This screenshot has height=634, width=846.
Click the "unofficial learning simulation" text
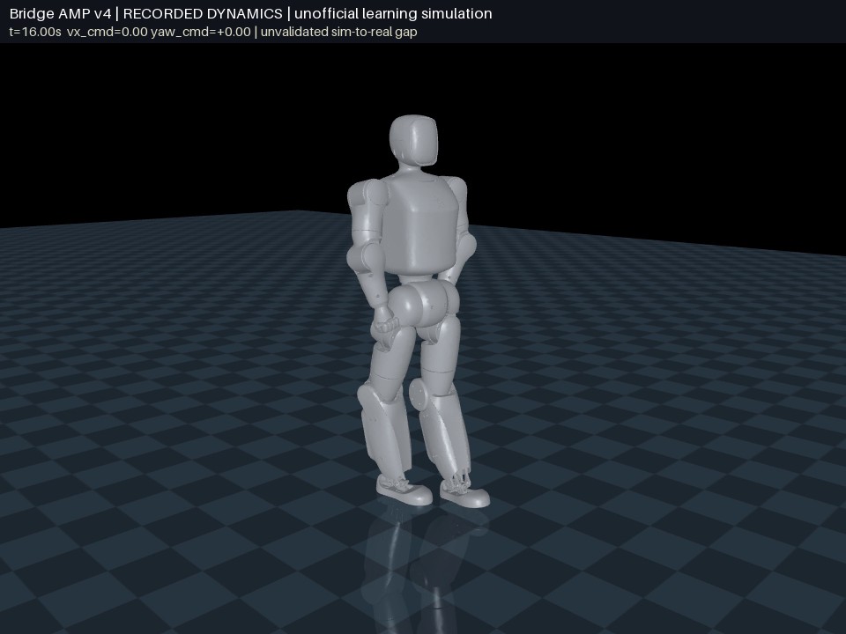coord(393,14)
